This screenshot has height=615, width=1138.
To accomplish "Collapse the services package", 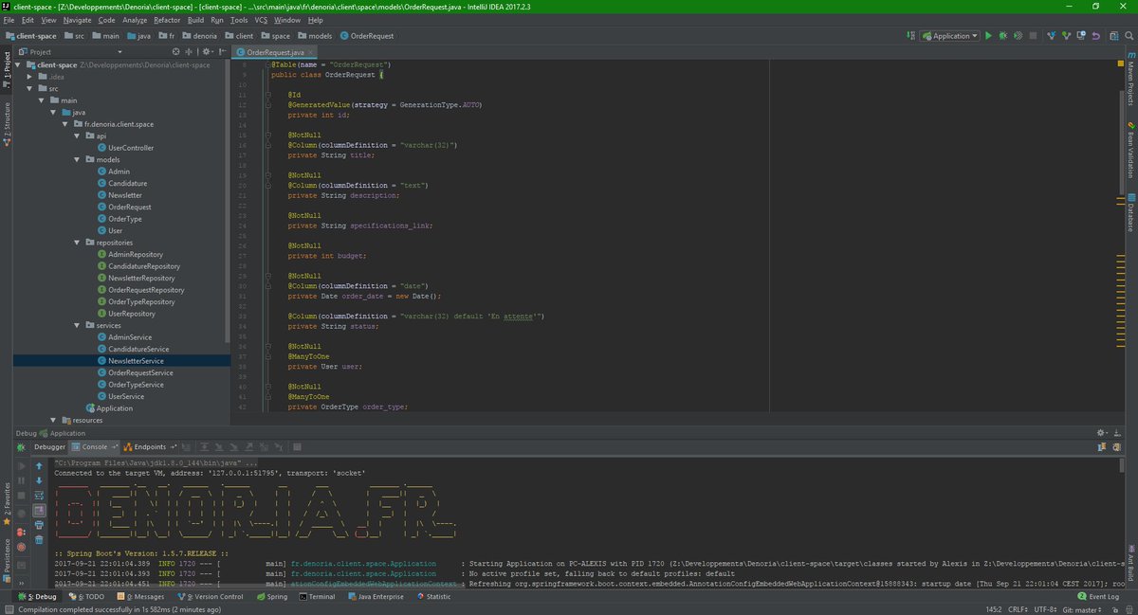I will click(x=77, y=325).
